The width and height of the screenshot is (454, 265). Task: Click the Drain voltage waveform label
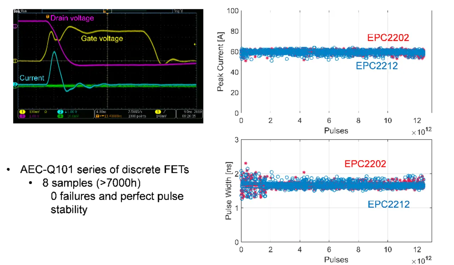(72, 18)
